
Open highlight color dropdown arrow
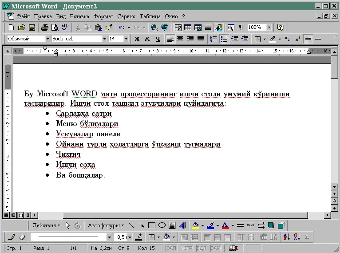coord(280,39)
